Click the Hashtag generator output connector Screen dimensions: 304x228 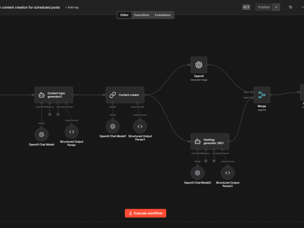click(229, 141)
